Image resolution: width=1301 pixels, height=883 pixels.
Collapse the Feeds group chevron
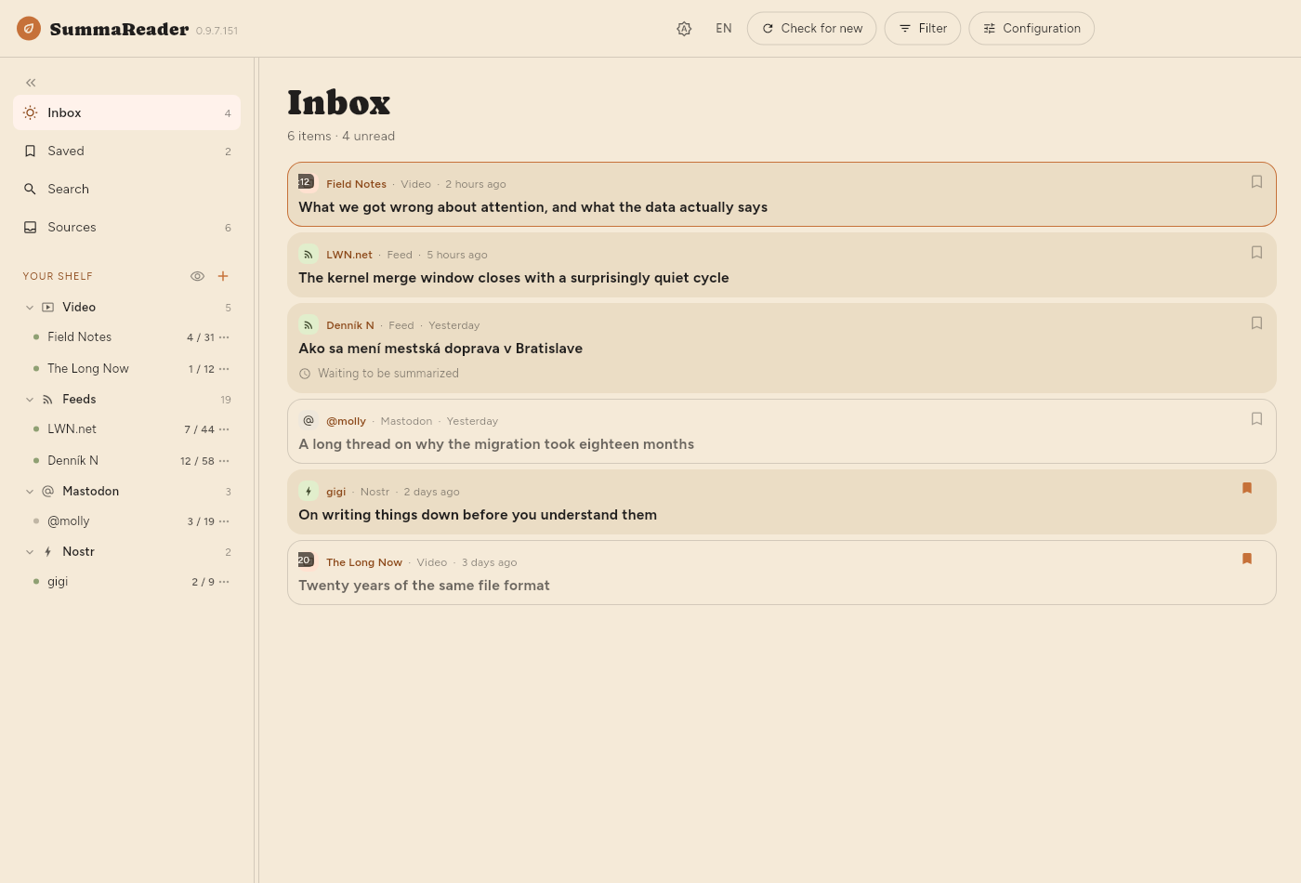click(x=30, y=400)
